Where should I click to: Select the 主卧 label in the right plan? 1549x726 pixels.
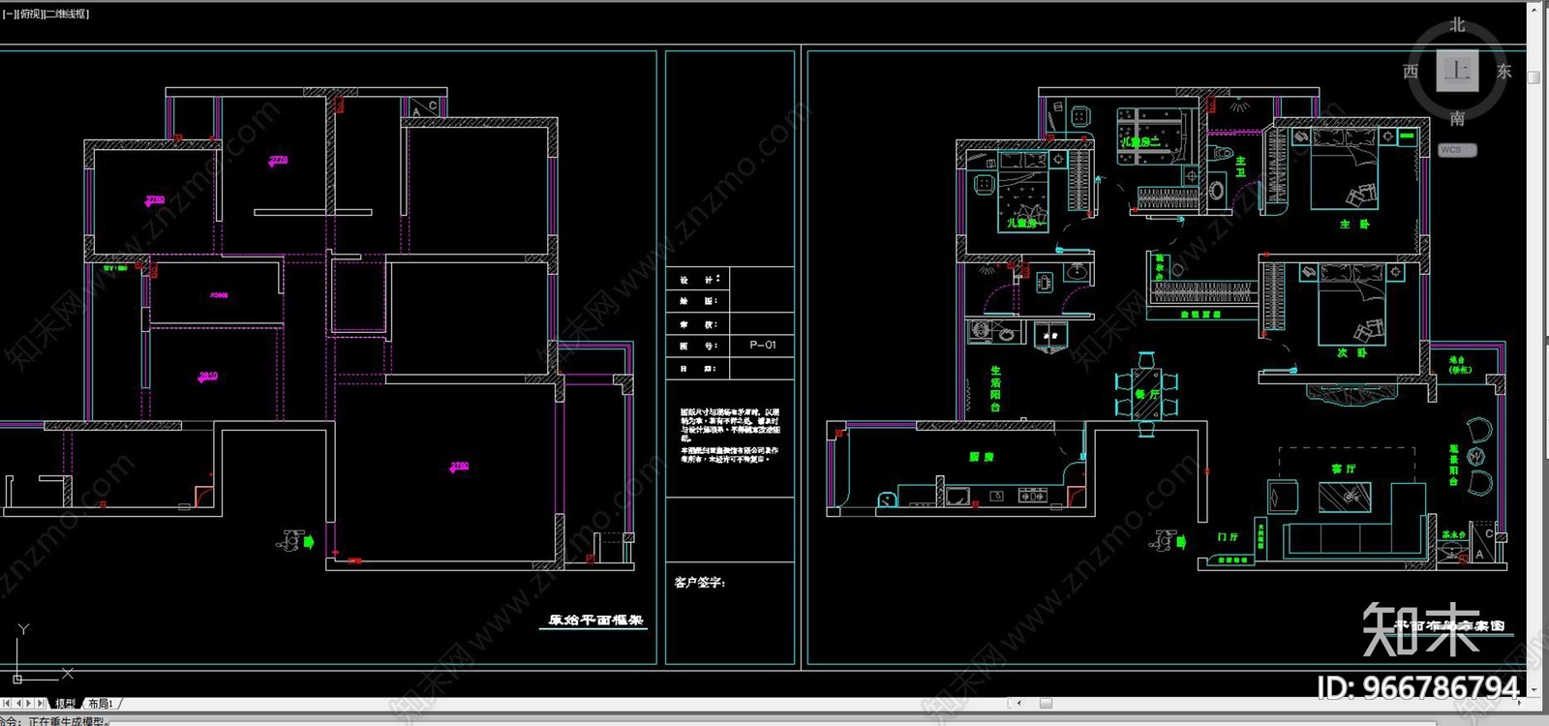pos(1354,225)
